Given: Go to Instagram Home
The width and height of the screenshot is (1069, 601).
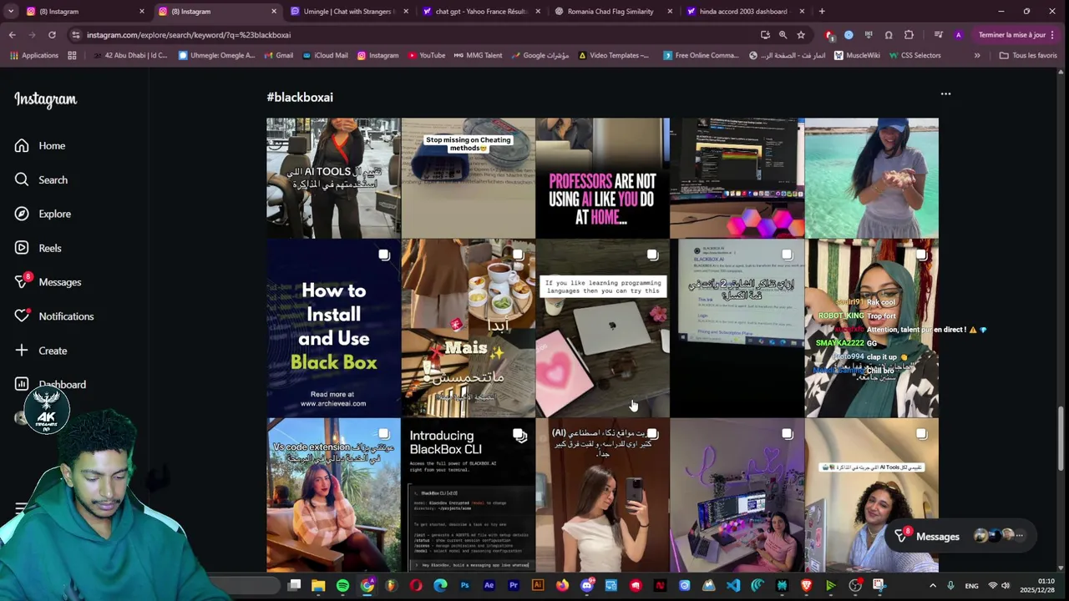Looking at the screenshot, I should point(40,146).
